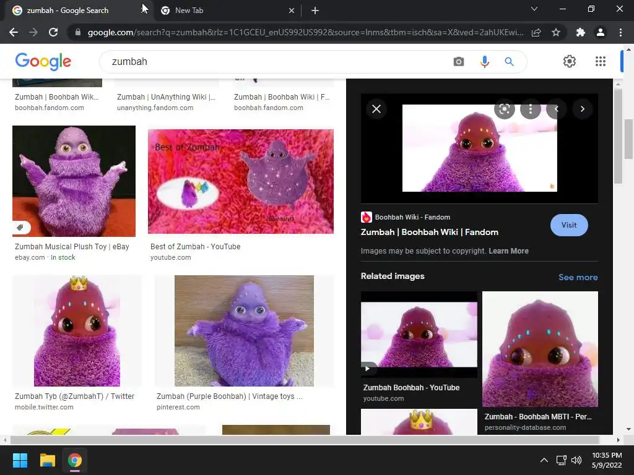This screenshot has height=475, width=634.
Task: Search by image with camera icon
Action: coord(459,62)
